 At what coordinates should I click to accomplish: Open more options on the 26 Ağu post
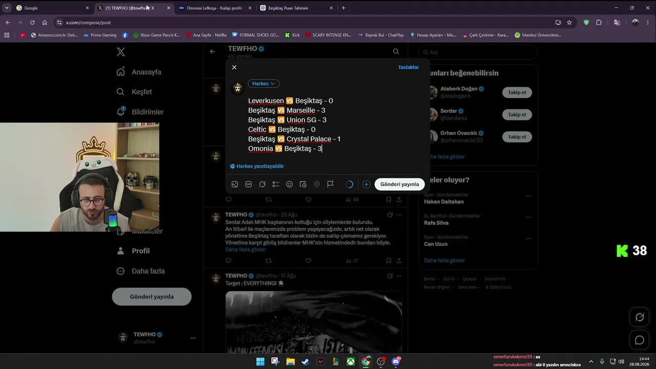[399, 215]
